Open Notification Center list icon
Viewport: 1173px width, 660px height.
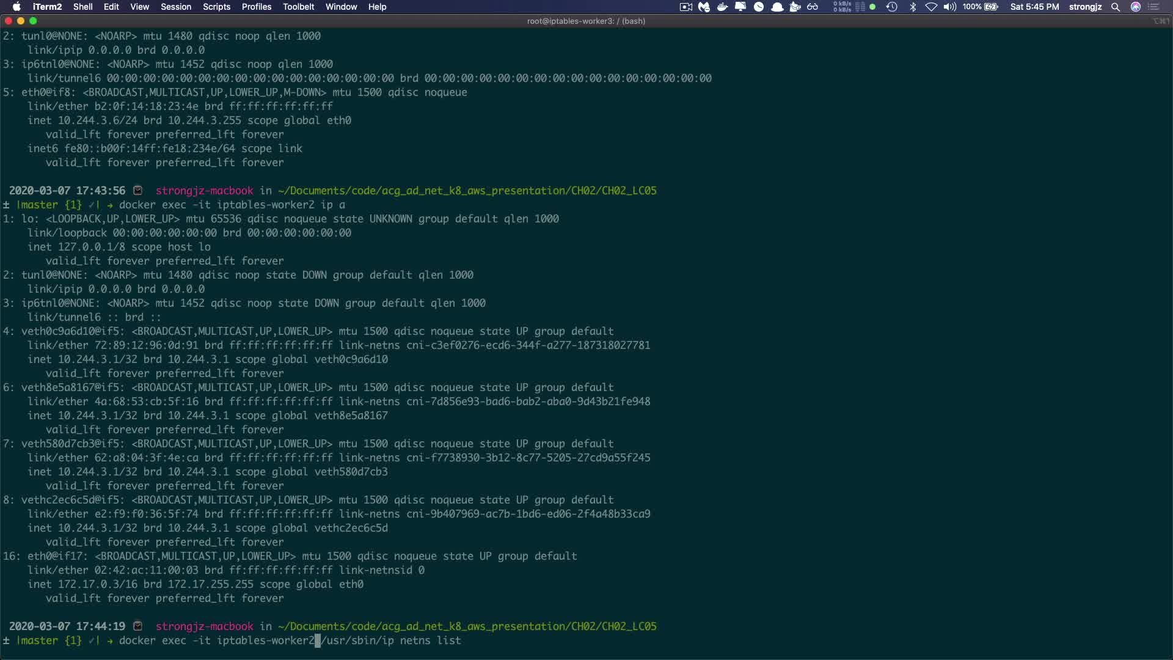(x=1154, y=7)
